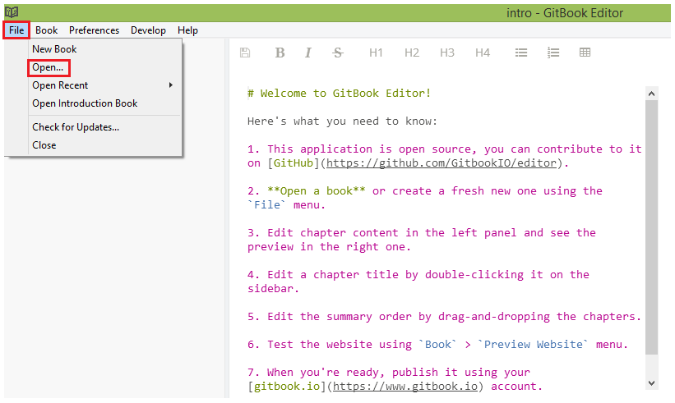The height and width of the screenshot is (403, 675).
Task: Apply strikethrough formatting icon
Action: [x=338, y=53]
